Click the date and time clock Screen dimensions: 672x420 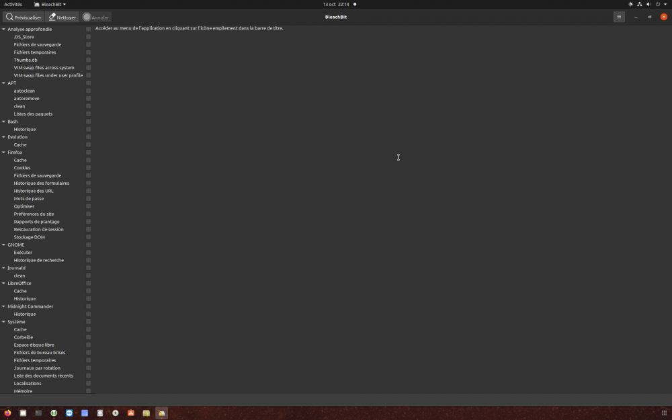336,4
